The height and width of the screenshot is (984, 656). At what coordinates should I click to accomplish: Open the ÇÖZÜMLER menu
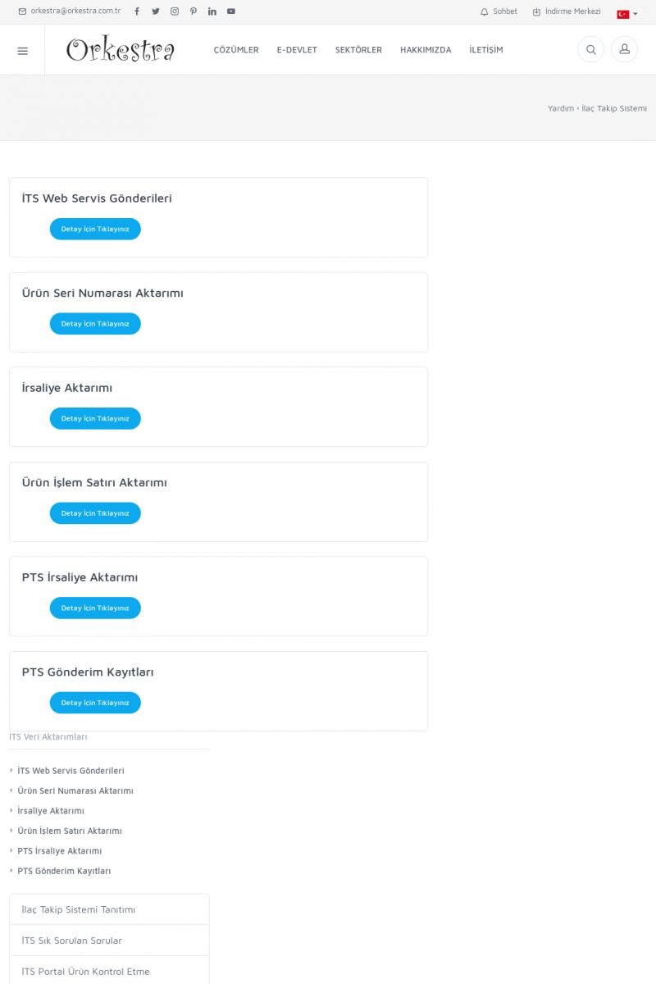236,50
